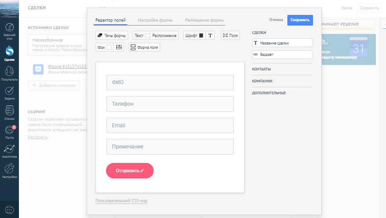This screenshot has height=218, width=386.
Task: Select the Телефон form field
Action: pos(170,104)
